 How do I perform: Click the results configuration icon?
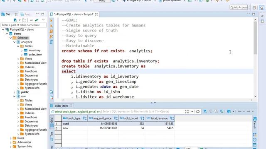[229, 111]
